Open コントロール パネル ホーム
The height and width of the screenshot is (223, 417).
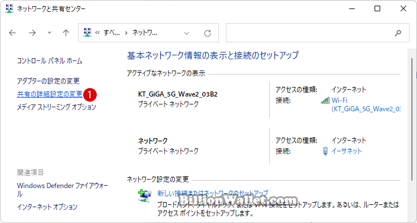click(49, 61)
